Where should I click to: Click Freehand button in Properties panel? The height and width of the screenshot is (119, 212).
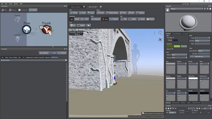[x=62, y=53]
